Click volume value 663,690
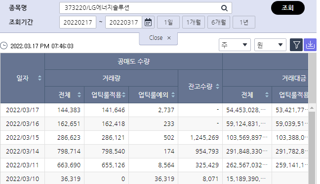320x184 pixels. 69,165
